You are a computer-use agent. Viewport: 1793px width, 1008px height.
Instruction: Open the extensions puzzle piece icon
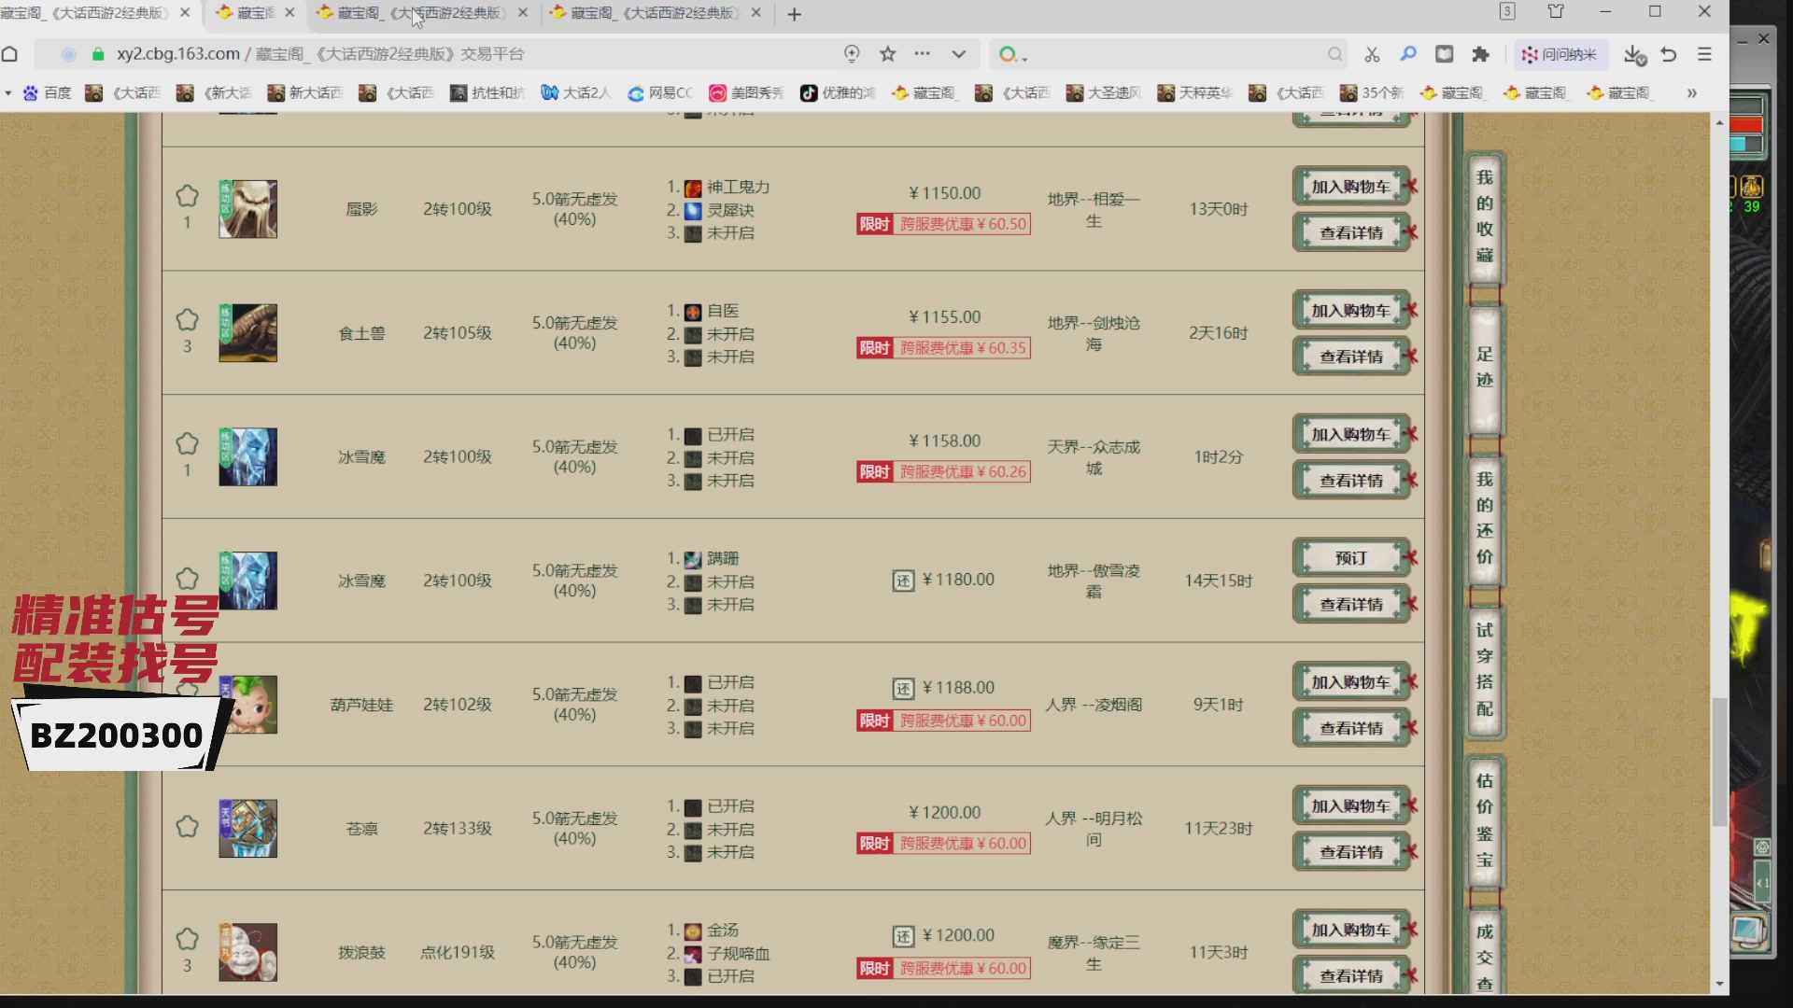1480,54
